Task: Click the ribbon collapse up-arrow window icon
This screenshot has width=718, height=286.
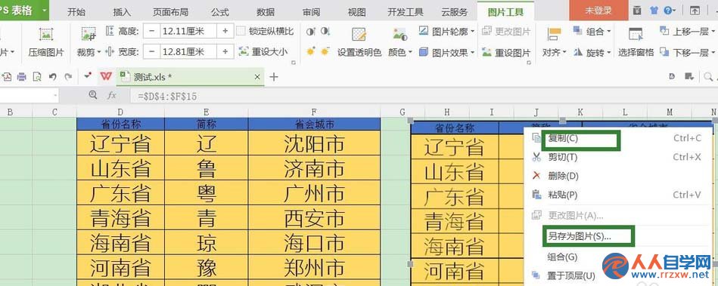Action: 695,10
